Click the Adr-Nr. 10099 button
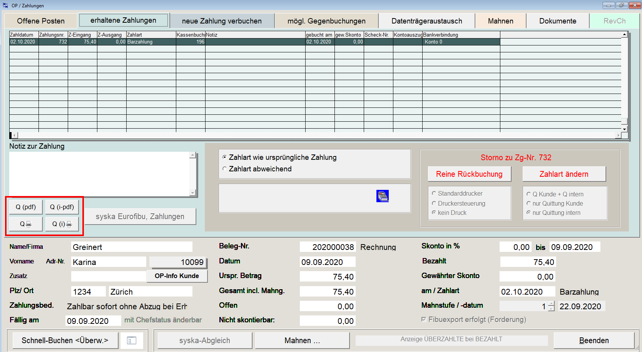This screenshot has width=642, height=352. coord(178,262)
